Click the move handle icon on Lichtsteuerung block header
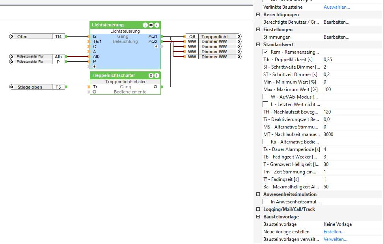Screen dimensions: 384x244 click(145, 25)
